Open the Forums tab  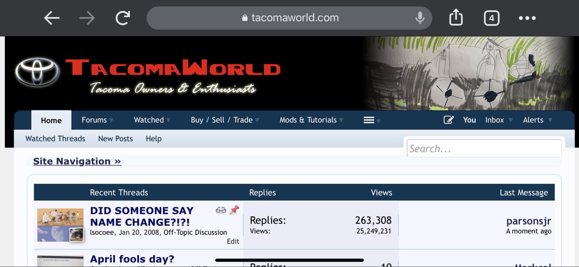pyautogui.click(x=94, y=120)
